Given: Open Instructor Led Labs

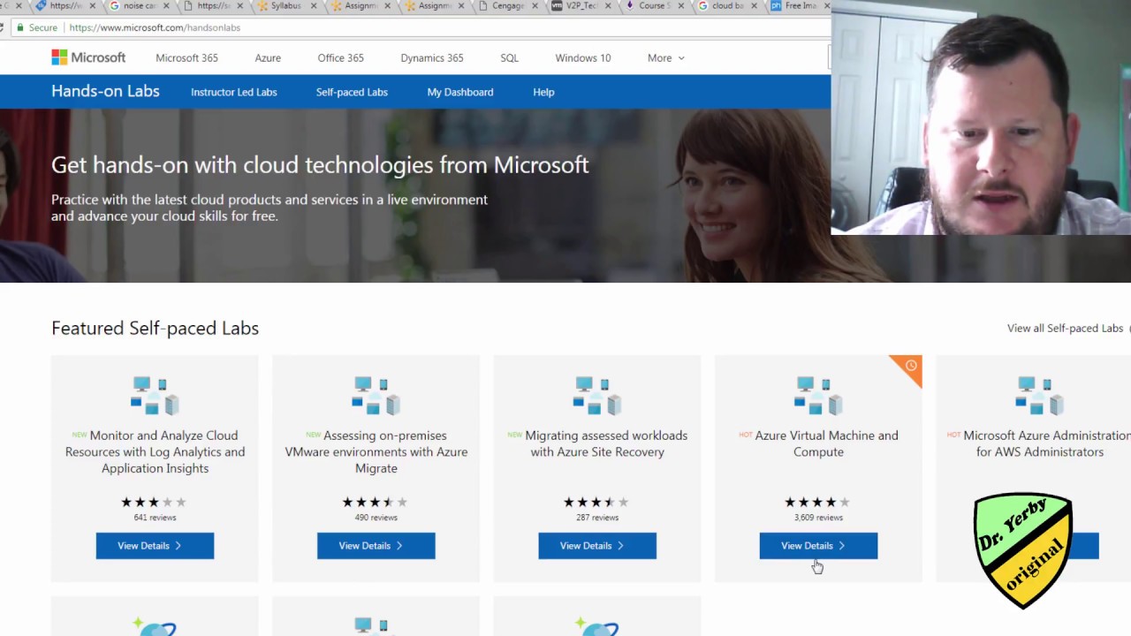Looking at the screenshot, I should [x=234, y=92].
